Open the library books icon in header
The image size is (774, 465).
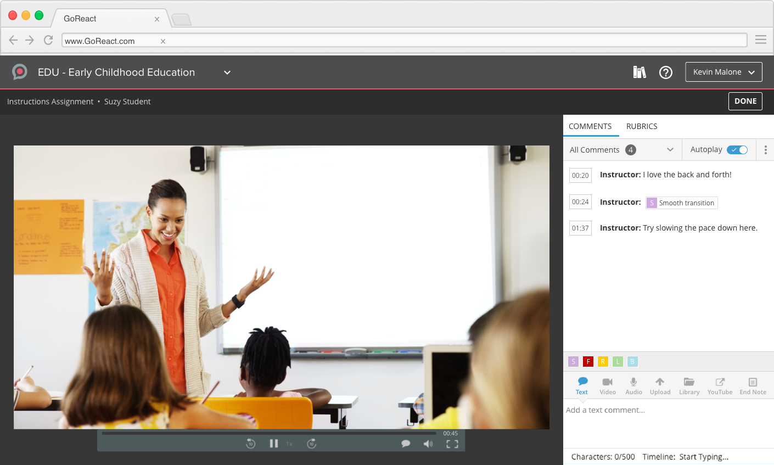[x=640, y=72]
